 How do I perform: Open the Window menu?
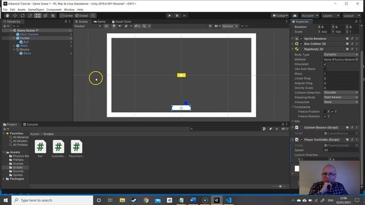click(x=69, y=10)
